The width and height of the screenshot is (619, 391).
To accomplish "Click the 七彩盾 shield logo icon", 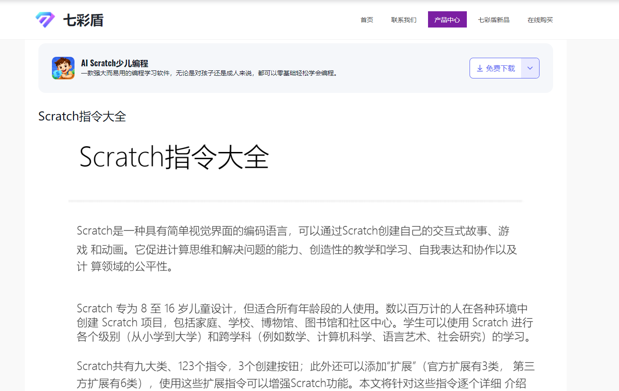I will [45, 20].
